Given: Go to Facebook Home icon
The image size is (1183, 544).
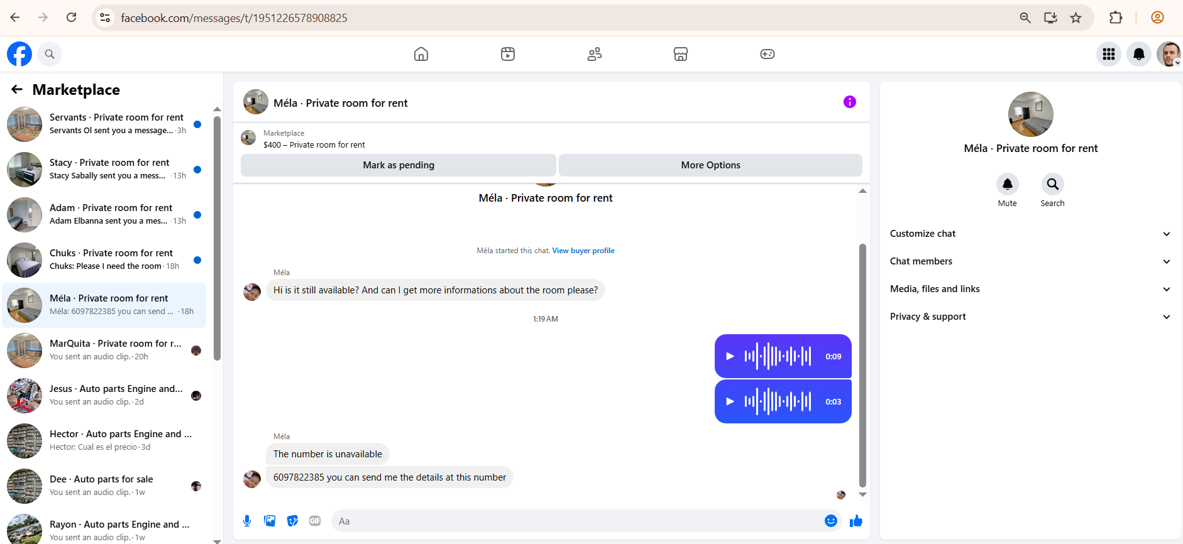Looking at the screenshot, I should point(421,54).
